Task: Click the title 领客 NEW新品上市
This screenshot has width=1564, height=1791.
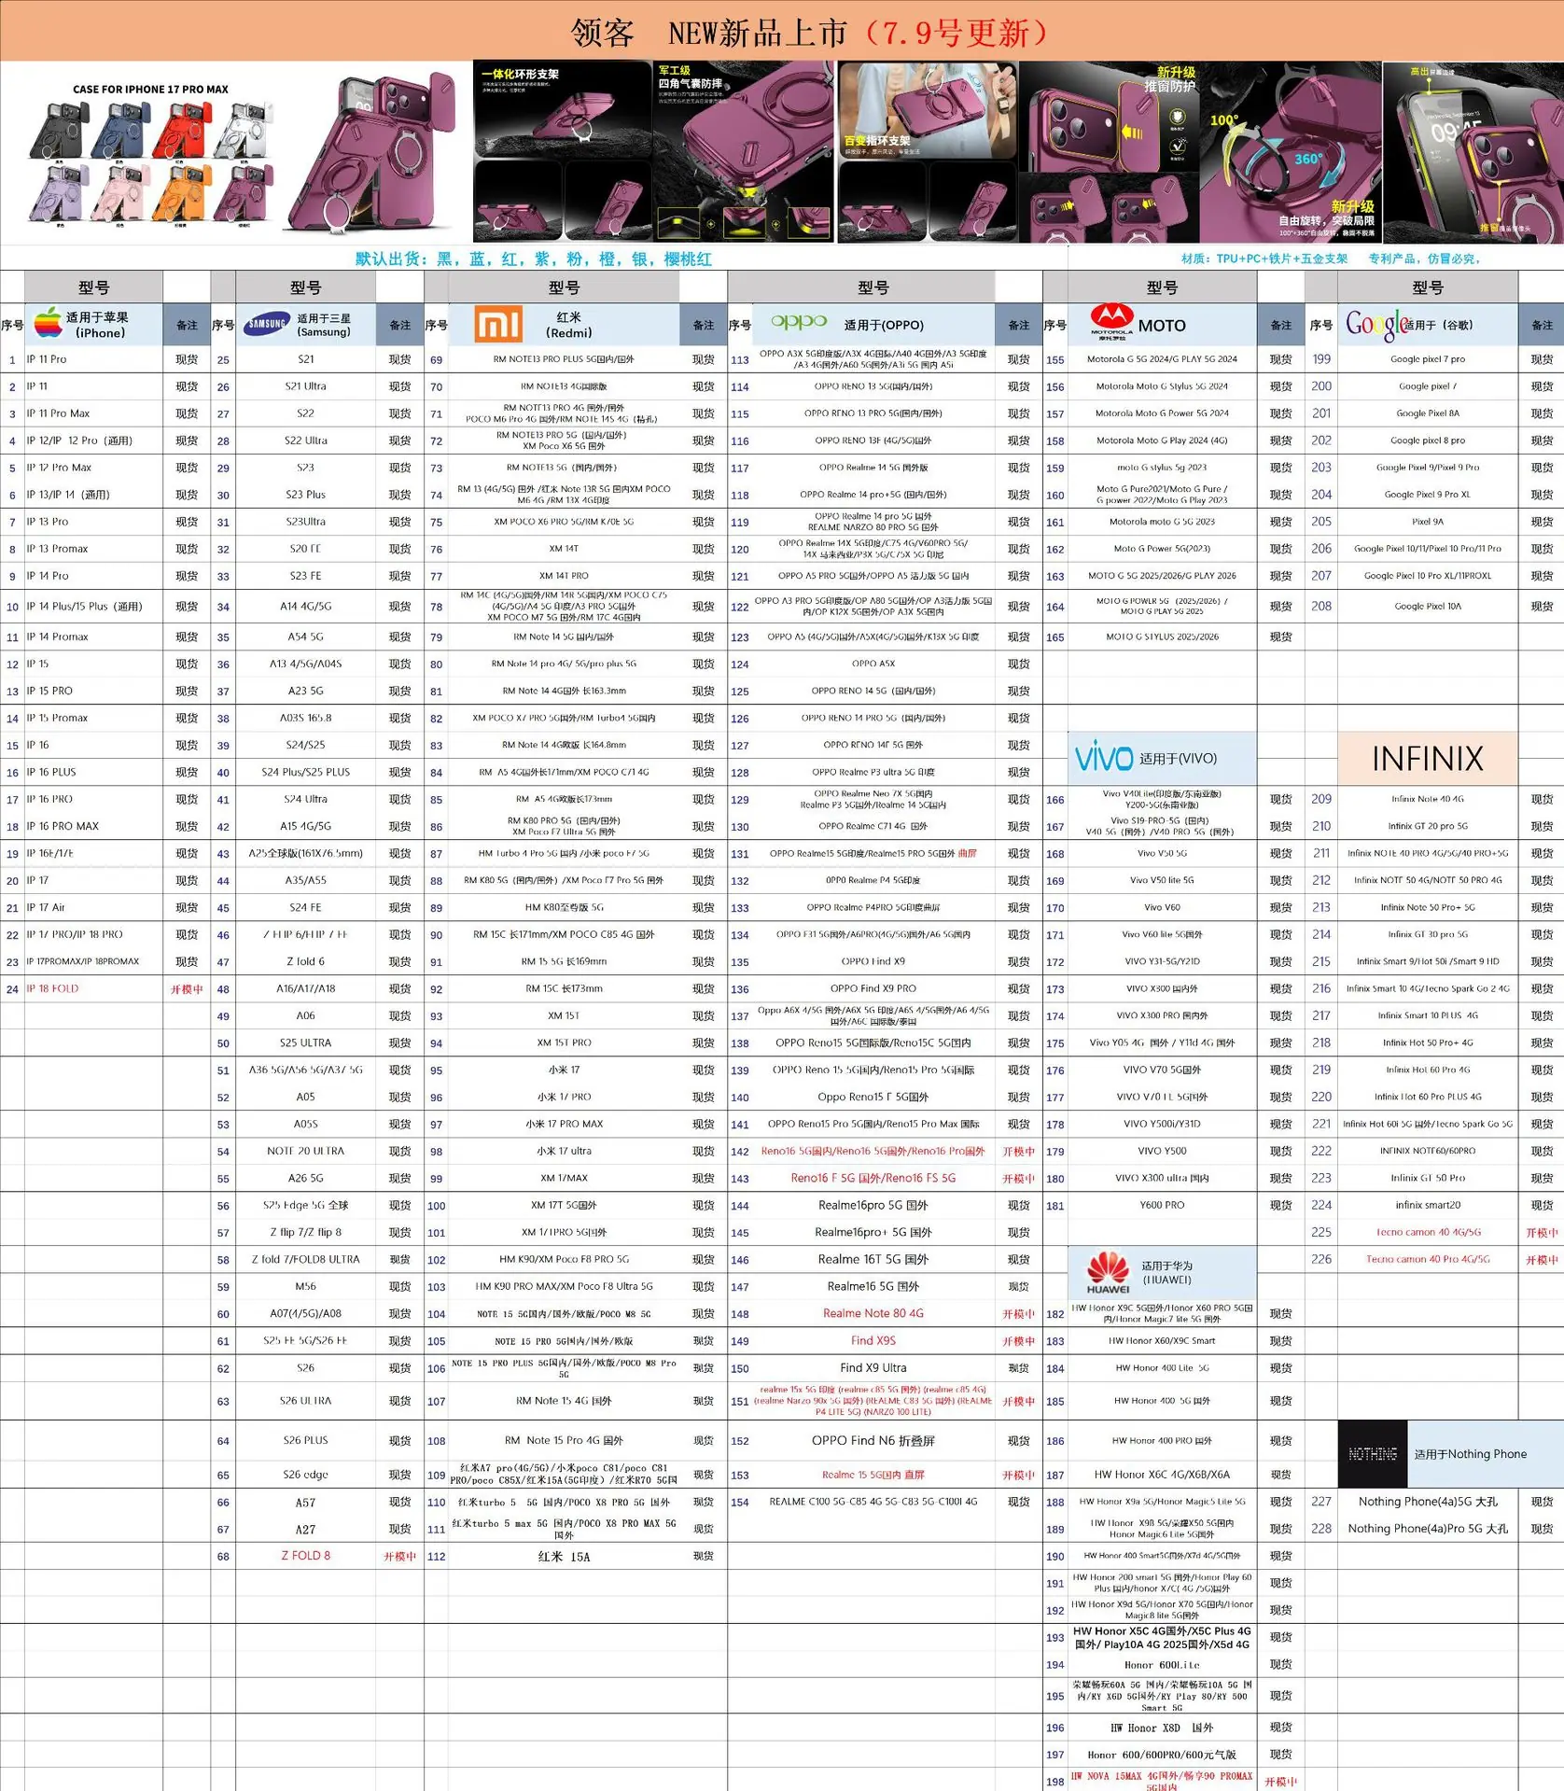Action: (709, 33)
